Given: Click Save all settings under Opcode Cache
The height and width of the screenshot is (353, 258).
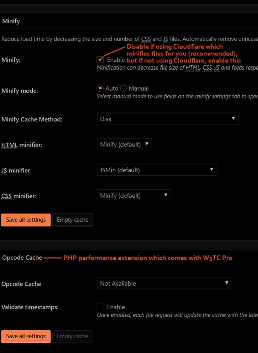Looking at the screenshot, I should pos(26,336).
